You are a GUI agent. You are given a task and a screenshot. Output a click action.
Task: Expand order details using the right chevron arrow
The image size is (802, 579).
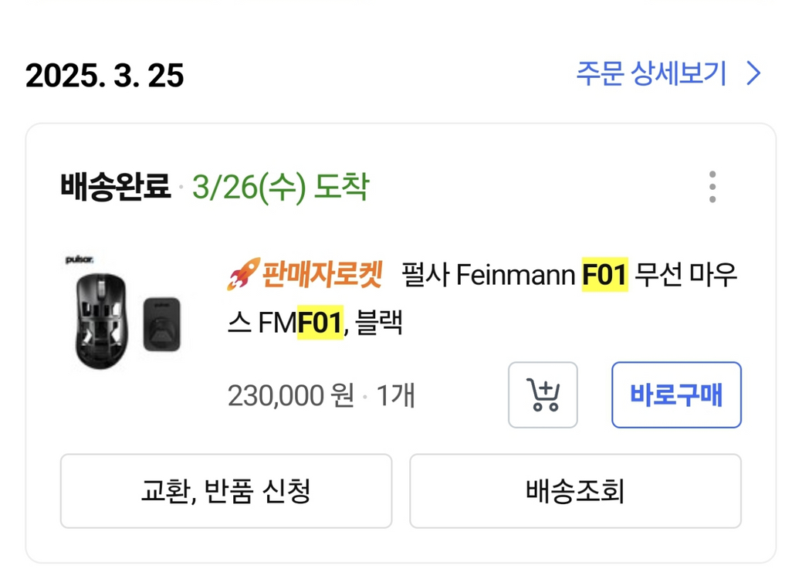753,73
